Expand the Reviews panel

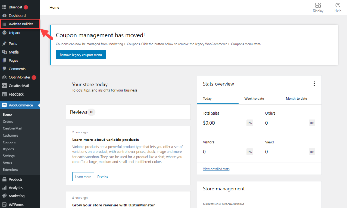coord(128,112)
